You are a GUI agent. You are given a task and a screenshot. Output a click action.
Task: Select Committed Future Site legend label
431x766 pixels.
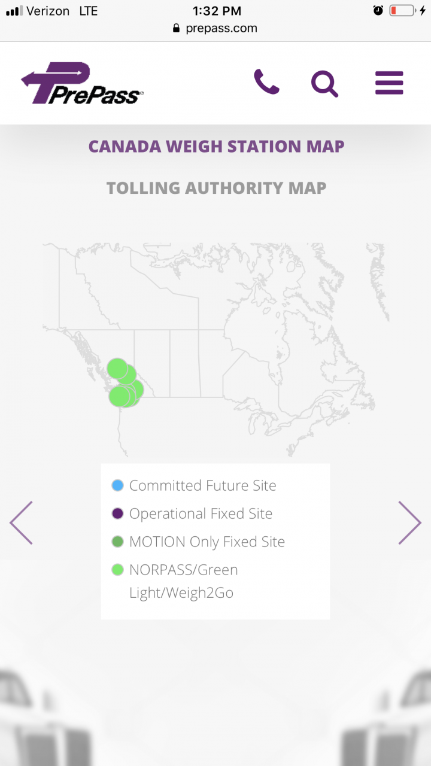click(x=203, y=485)
